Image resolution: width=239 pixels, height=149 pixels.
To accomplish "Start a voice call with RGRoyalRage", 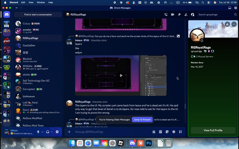I will tap(166, 15).
